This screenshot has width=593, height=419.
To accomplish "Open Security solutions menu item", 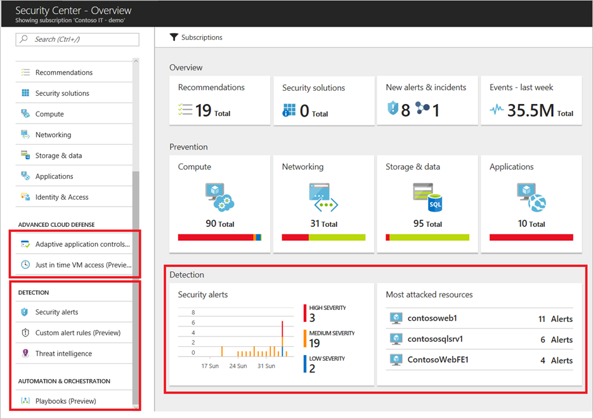I will click(74, 93).
